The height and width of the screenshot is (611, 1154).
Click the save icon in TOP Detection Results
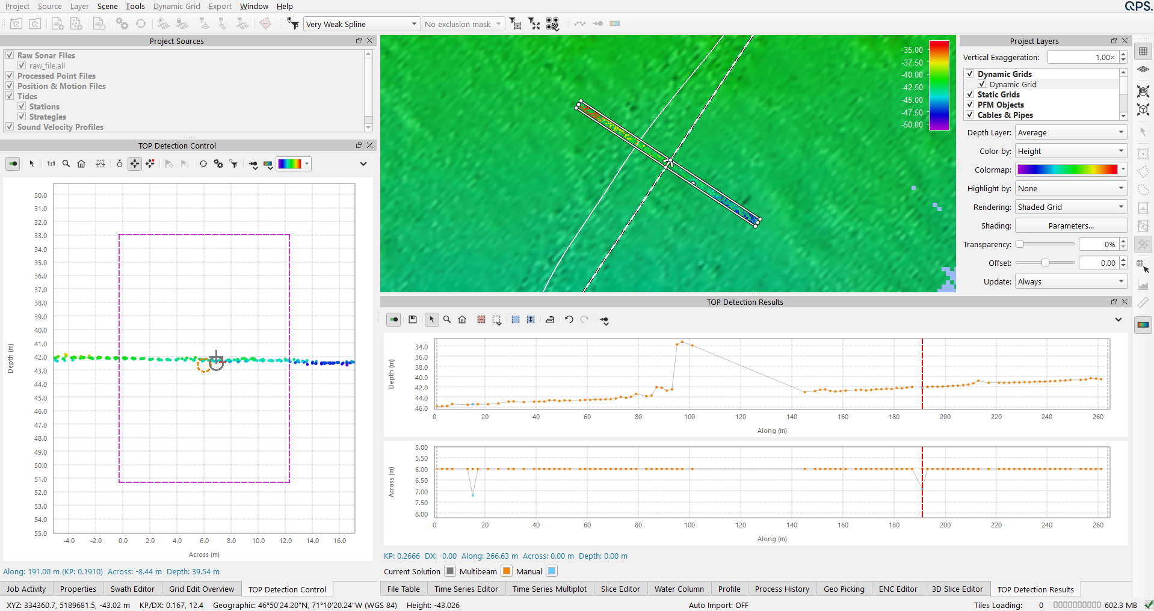[x=413, y=320]
